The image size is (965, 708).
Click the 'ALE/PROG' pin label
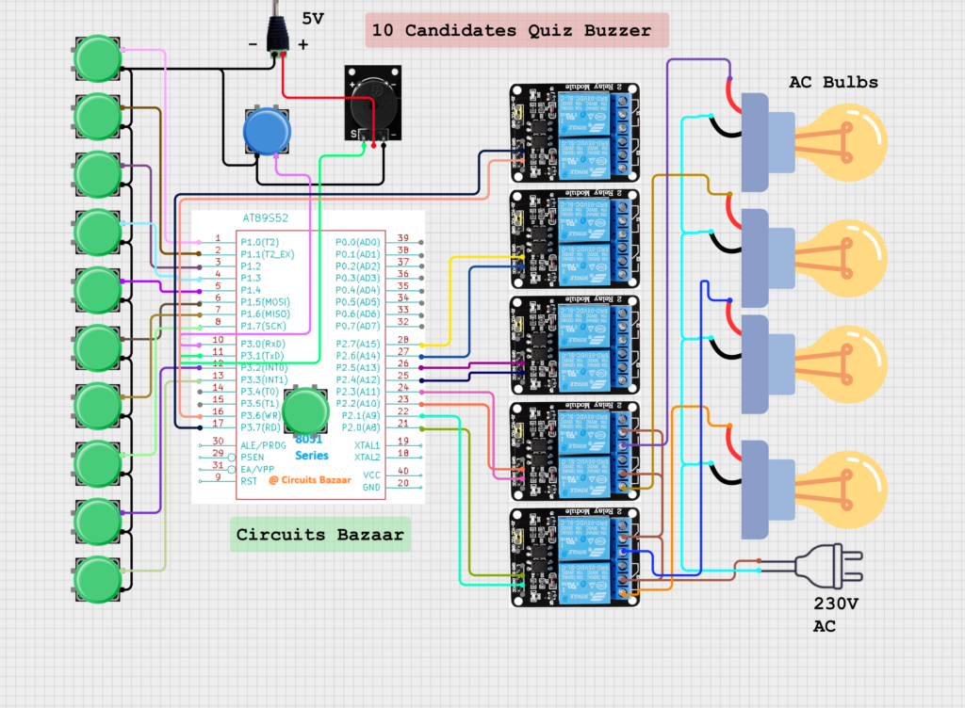(x=264, y=445)
